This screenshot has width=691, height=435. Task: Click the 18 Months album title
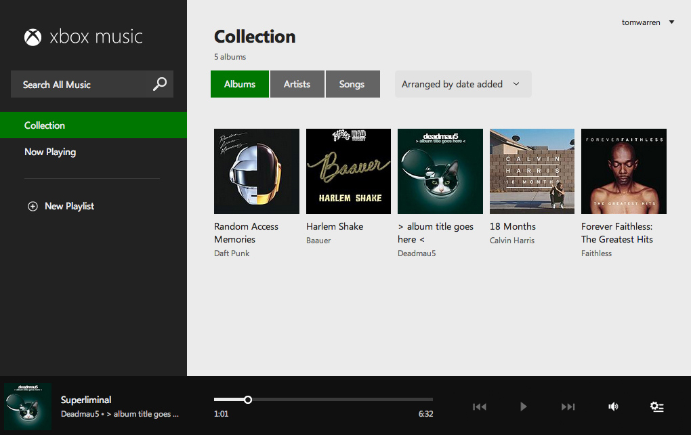click(513, 226)
